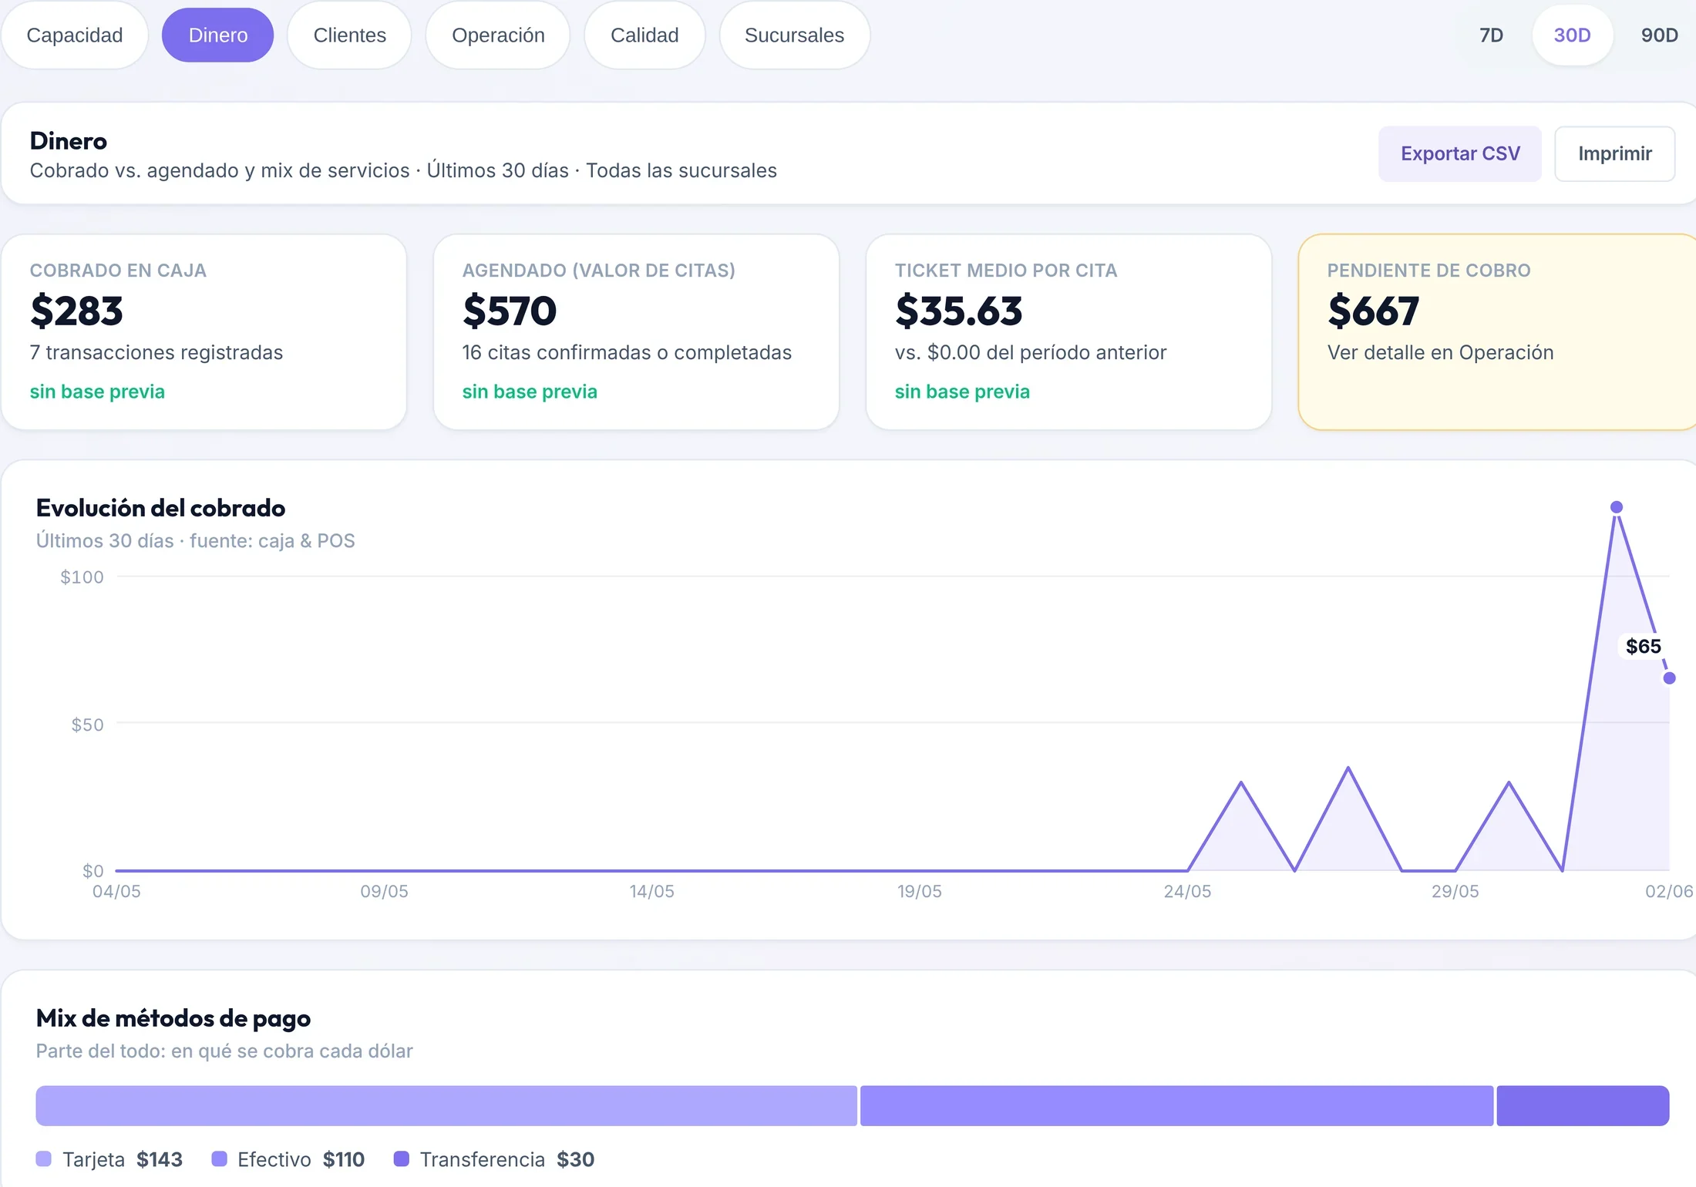Click the Imprimir button

[1614, 154]
